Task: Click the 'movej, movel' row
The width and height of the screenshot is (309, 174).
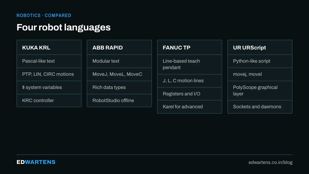Action: pyautogui.click(x=260, y=74)
